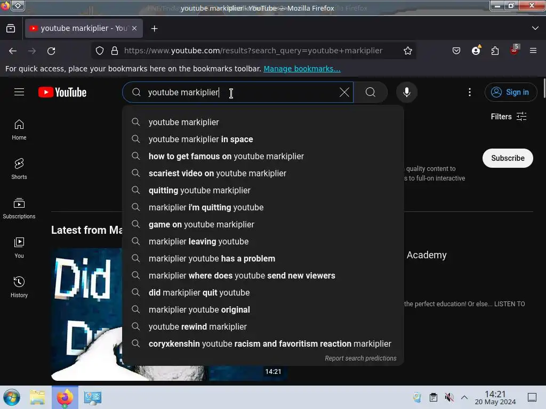Click the YouTube logo
The width and height of the screenshot is (546, 409).
pyautogui.click(x=62, y=92)
